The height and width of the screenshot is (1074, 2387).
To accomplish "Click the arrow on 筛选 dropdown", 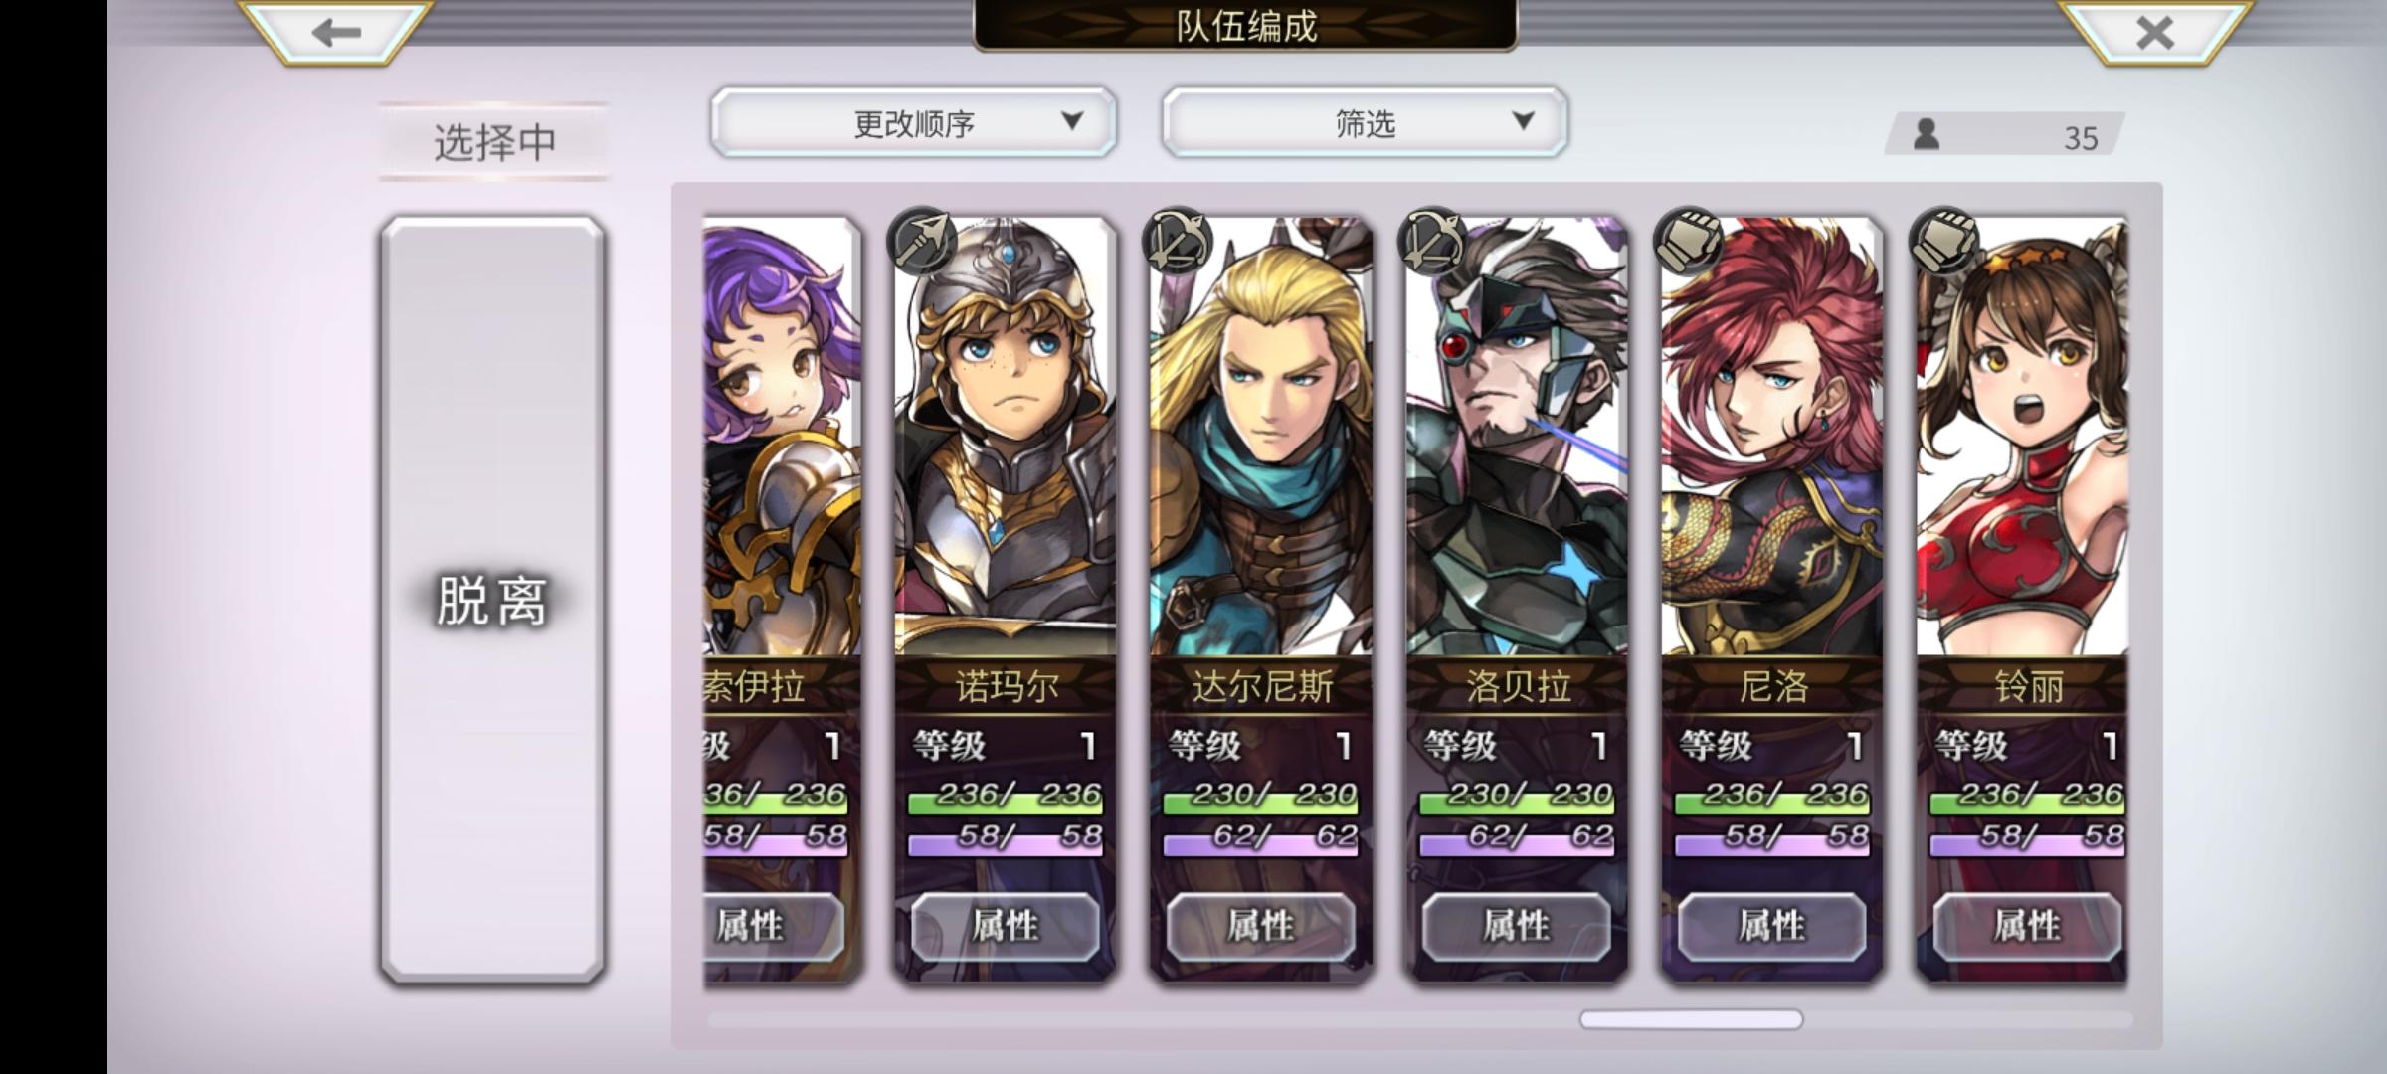I will click(1523, 121).
